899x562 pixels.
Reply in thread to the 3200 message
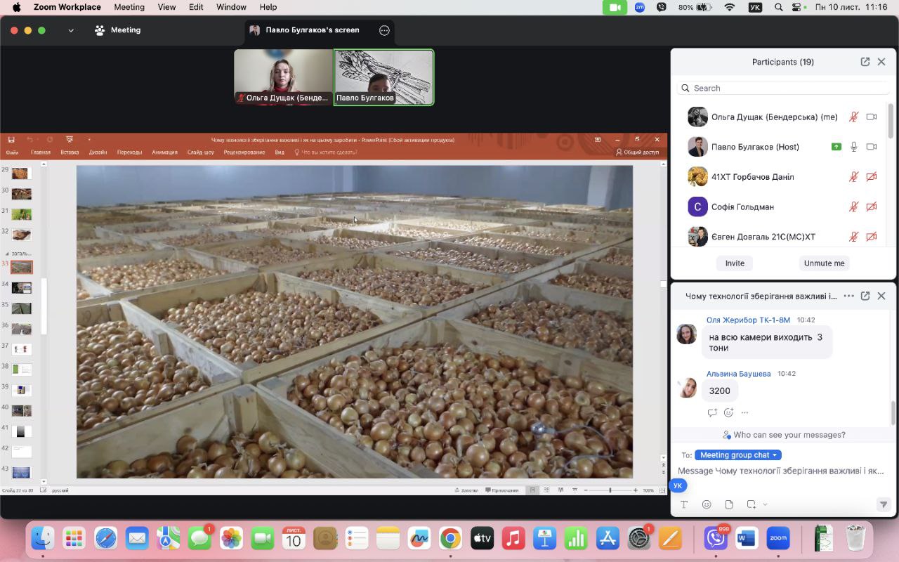712,412
